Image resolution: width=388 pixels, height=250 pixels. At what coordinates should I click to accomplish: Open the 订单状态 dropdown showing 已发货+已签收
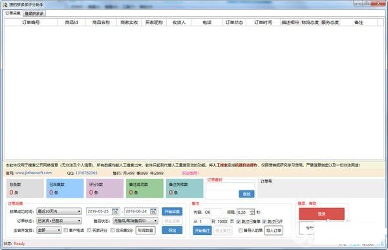coord(59,220)
